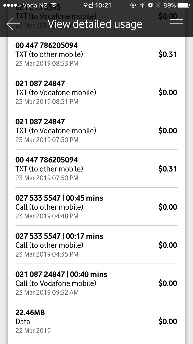193x344 pixels.
Task: Tap the Wi-Fi signal icon
Action: coord(54,5)
